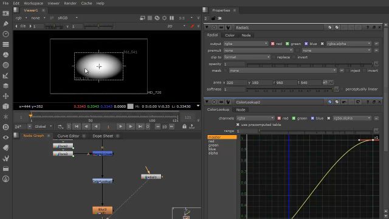389x219 pixels.
Task: Click the viewer wipe/compare icon
Action: tap(142, 18)
